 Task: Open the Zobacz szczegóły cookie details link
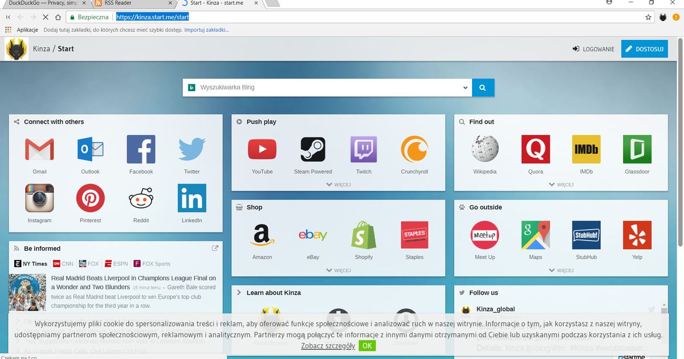point(328,346)
